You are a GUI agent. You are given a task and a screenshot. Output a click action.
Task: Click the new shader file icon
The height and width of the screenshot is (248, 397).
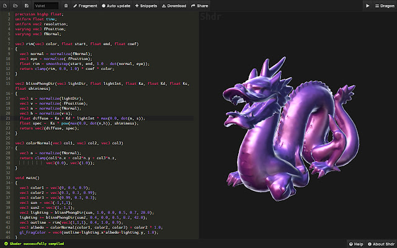pyautogui.click(x=6, y=6)
